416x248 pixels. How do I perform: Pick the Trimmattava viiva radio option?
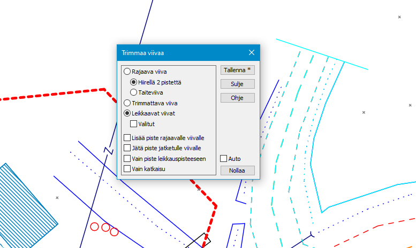(127, 103)
